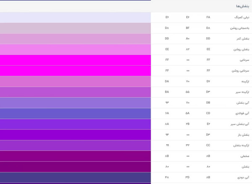Click the A۰ value of بنفش کدر

[188, 39]
